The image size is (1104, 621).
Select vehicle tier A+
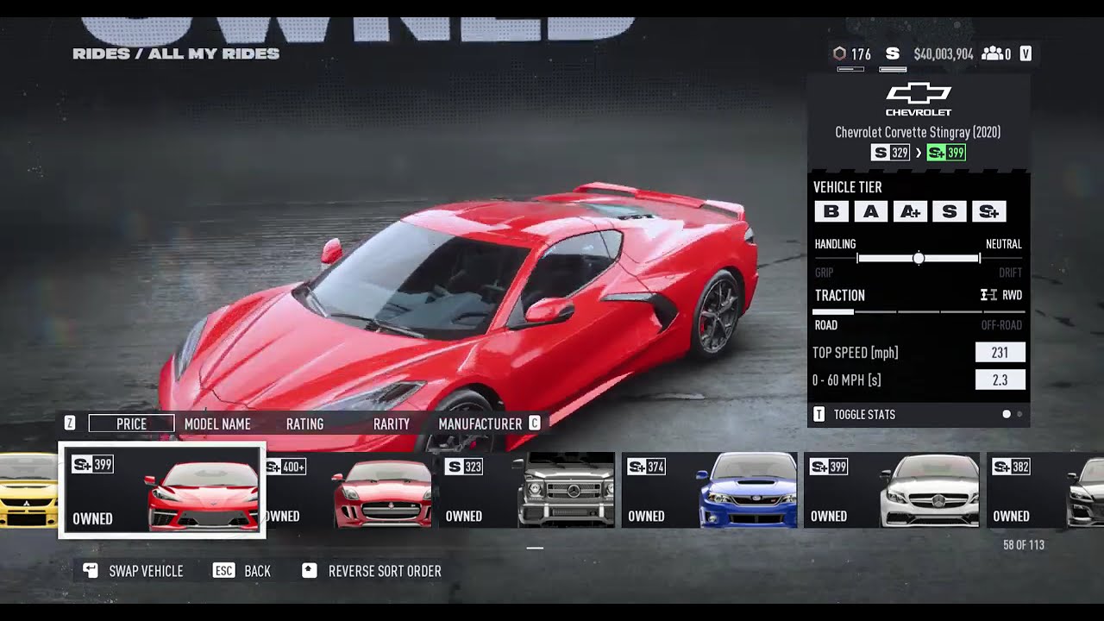point(910,211)
